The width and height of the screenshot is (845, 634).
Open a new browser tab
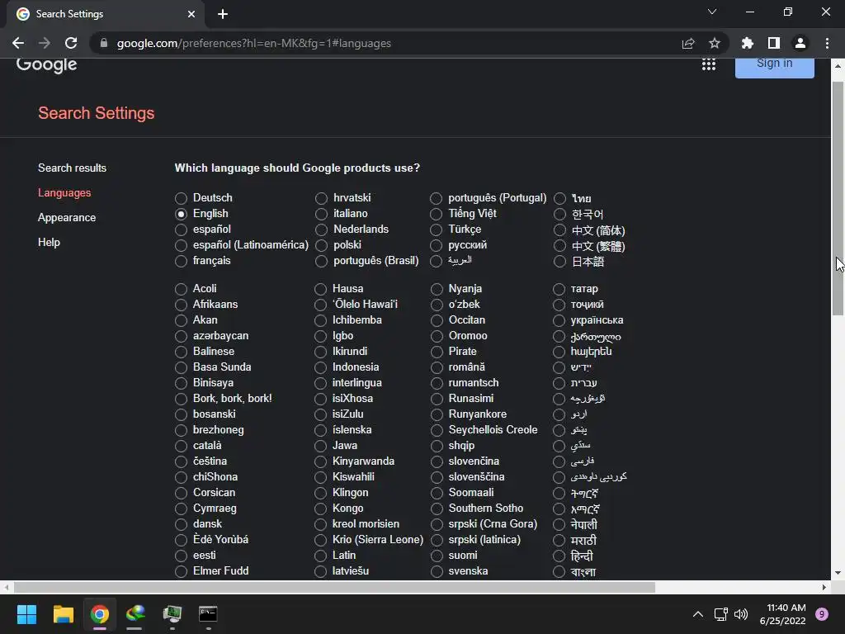[x=223, y=14]
